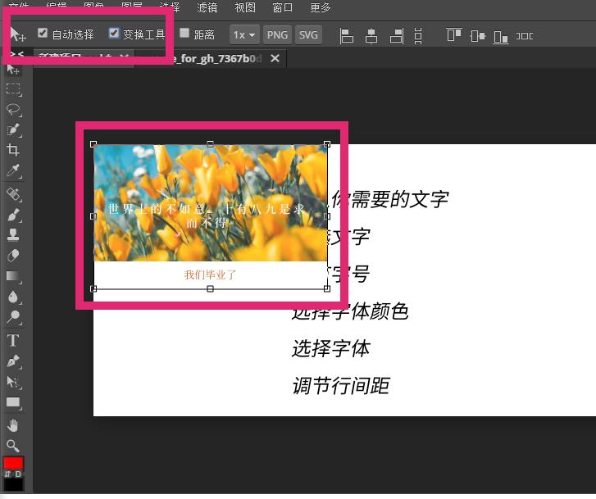Select the Move tool in the toolbox
Image resolution: width=596 pixels, height=499 pixels.
coord(13,70)
